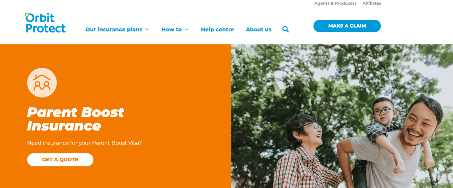The width and height of the screenshot is (453, 188).
Task: Open the How to menu label
Action: 172,29
